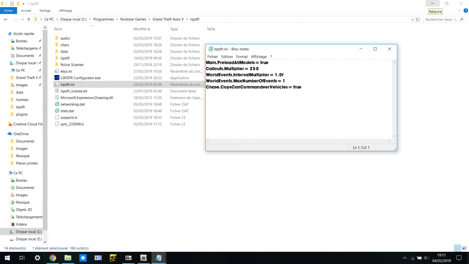
Task: Refresh the current folder view
Action: [417, 19]
